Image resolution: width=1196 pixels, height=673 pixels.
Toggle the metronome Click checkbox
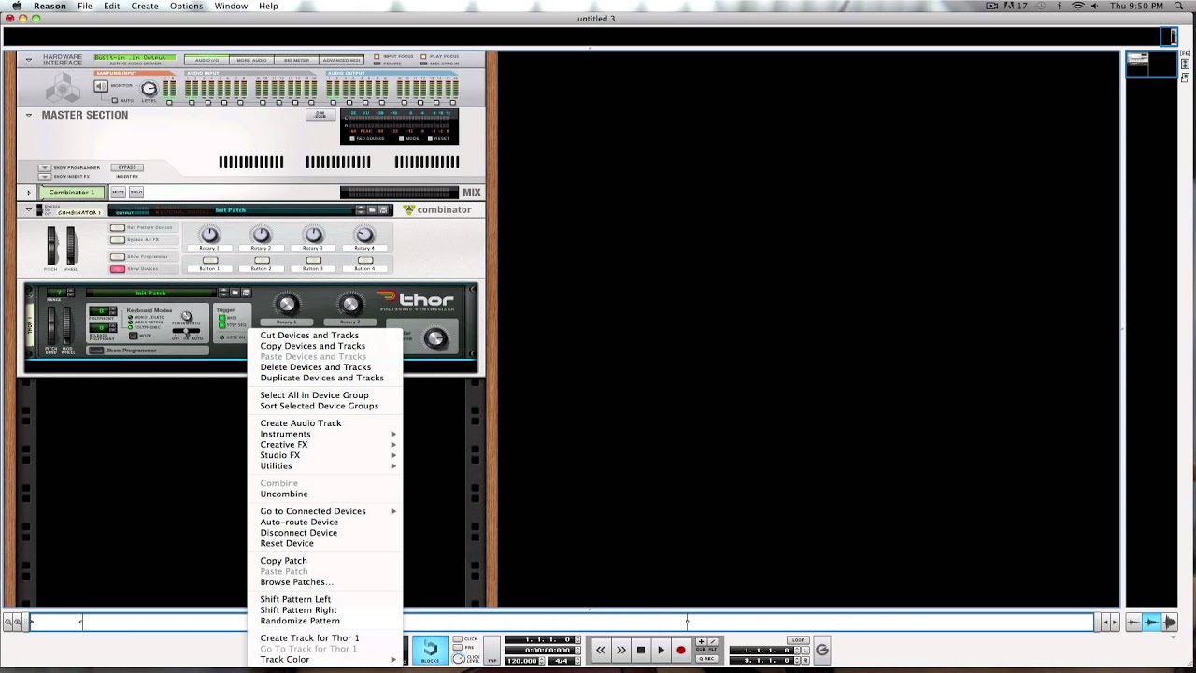pos(458,639)
